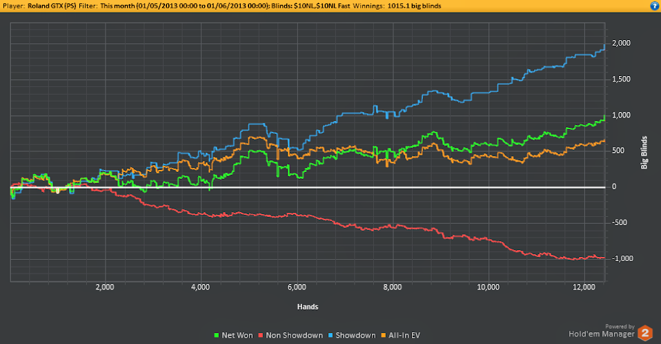This screenshot has width=661, height=344.
Task: Click the 12,000 hands x-axis label
Action: 584,287
